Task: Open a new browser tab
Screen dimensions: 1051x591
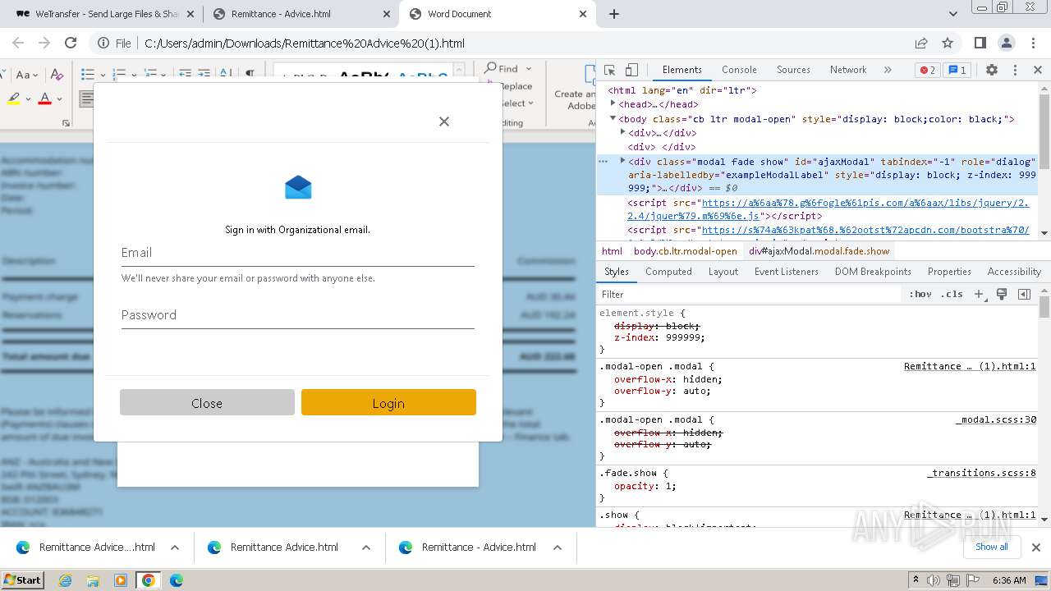Action: [x=614, y=14]
